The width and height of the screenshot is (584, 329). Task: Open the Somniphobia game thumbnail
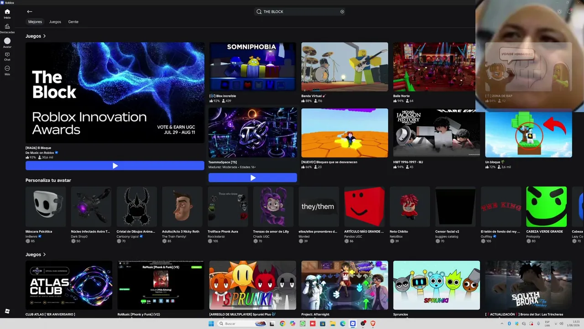pyautogui.click(x=253, y=67)
